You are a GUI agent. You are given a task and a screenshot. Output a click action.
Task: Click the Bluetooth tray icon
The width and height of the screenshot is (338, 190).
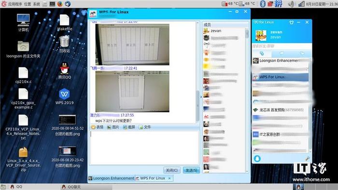[x=263, y=4]
